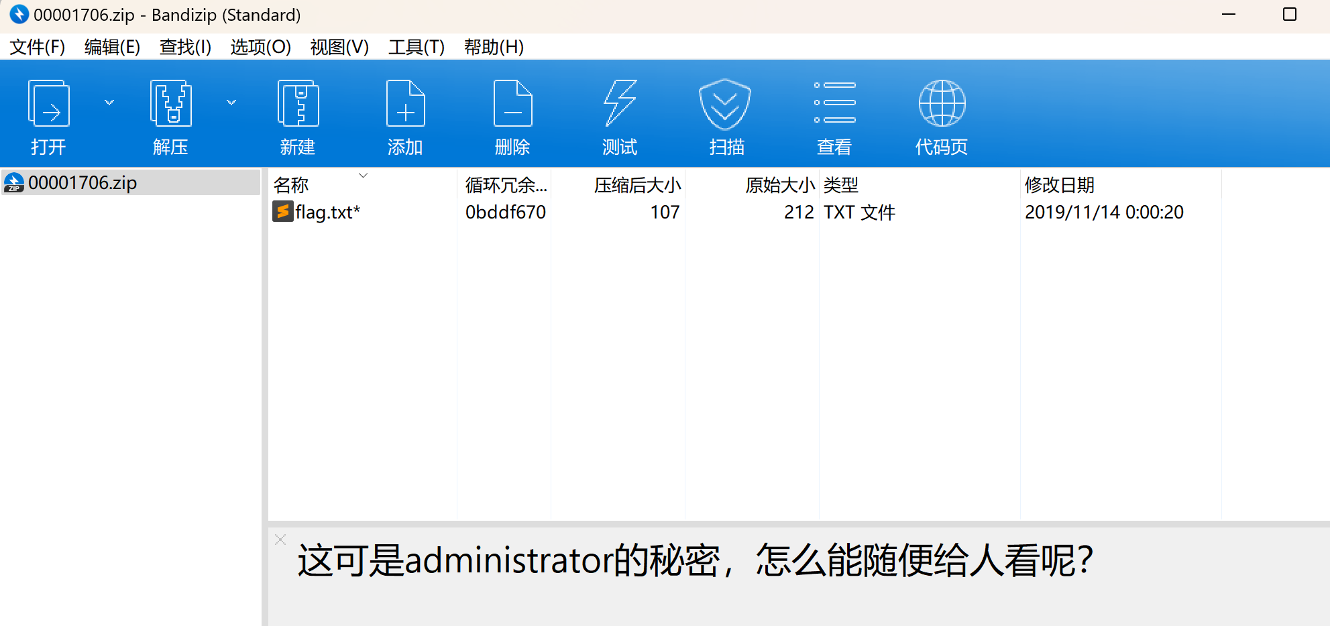Click the compressed size value 107
The image size is (1330, 626).
[665, 212]
